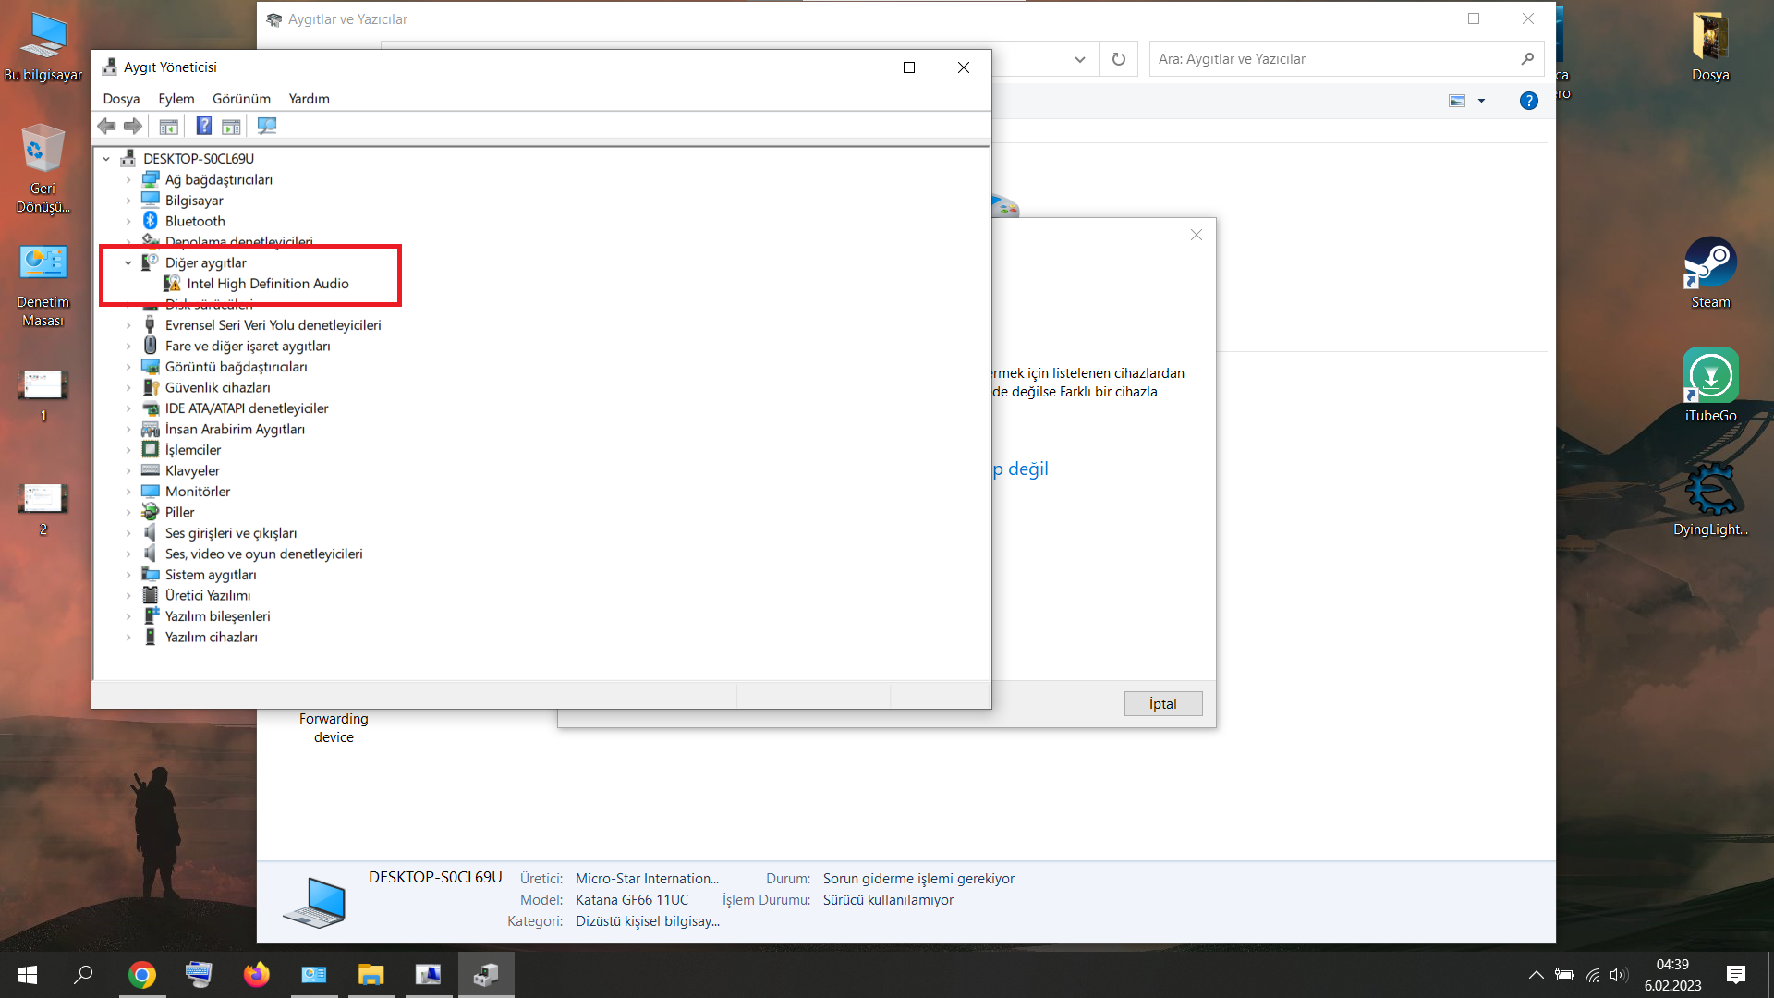Select Yazılım cihazları row

coord(212,637)
